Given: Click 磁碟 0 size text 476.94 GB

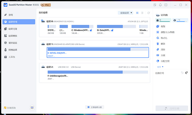Looking at the screenshot, I should [x=132, y=21].
